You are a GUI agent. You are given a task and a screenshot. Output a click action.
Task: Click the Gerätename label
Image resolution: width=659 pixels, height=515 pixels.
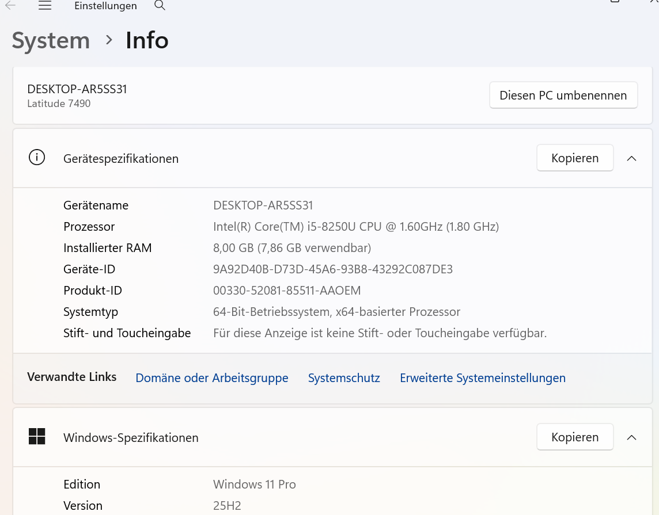(x=96, y=205)
